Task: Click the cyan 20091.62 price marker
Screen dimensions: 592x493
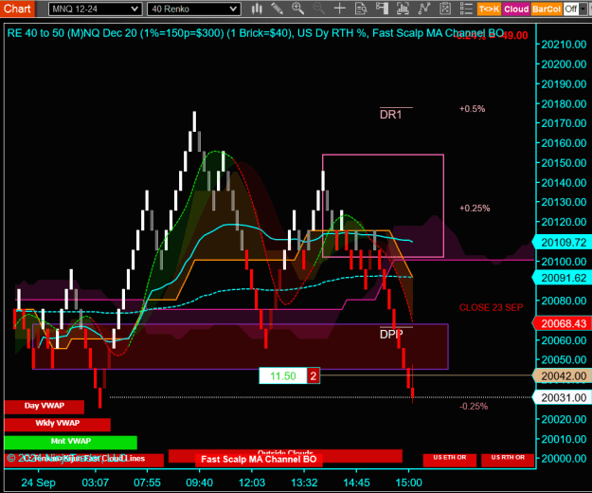Action: coord(563,278)
